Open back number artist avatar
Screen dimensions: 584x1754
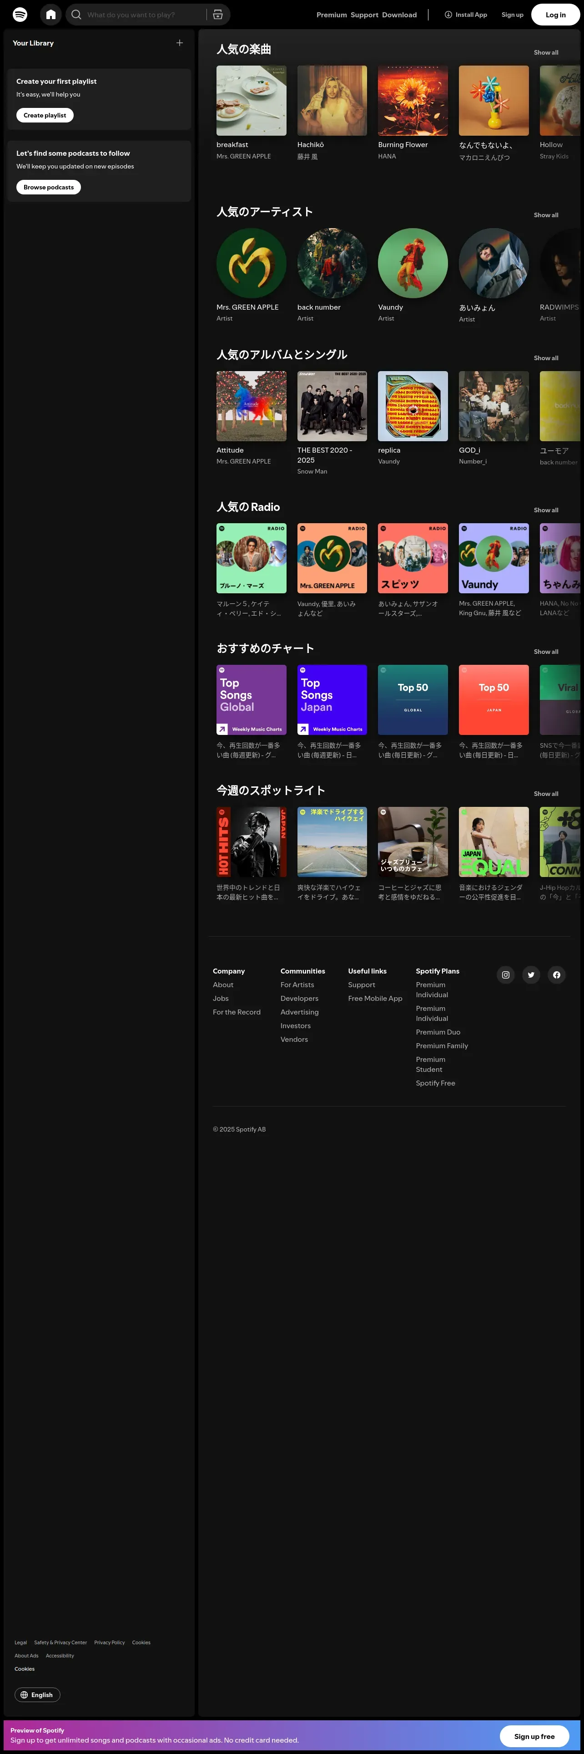point(332,263)
